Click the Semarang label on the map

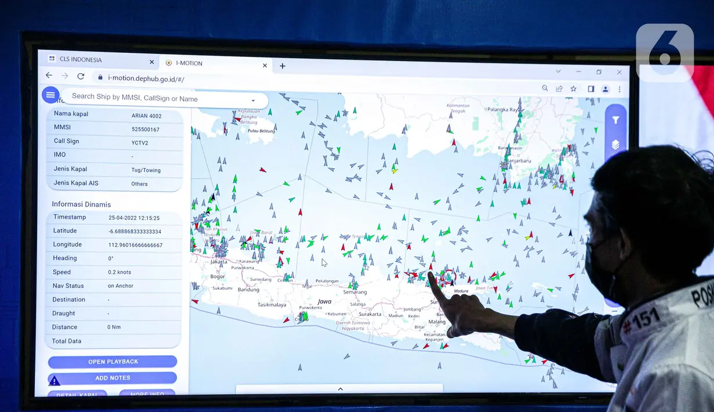[x=355, y=292]
